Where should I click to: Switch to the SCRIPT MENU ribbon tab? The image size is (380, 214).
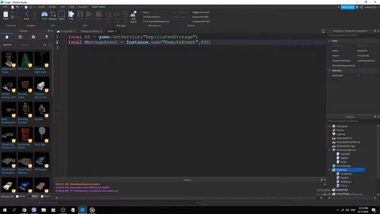coord(99,7)
